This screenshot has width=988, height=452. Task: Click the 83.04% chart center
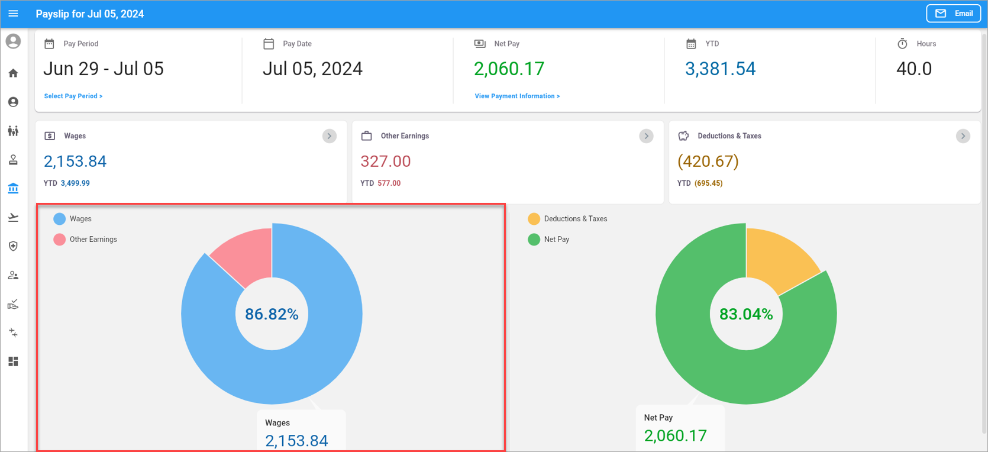746,314
